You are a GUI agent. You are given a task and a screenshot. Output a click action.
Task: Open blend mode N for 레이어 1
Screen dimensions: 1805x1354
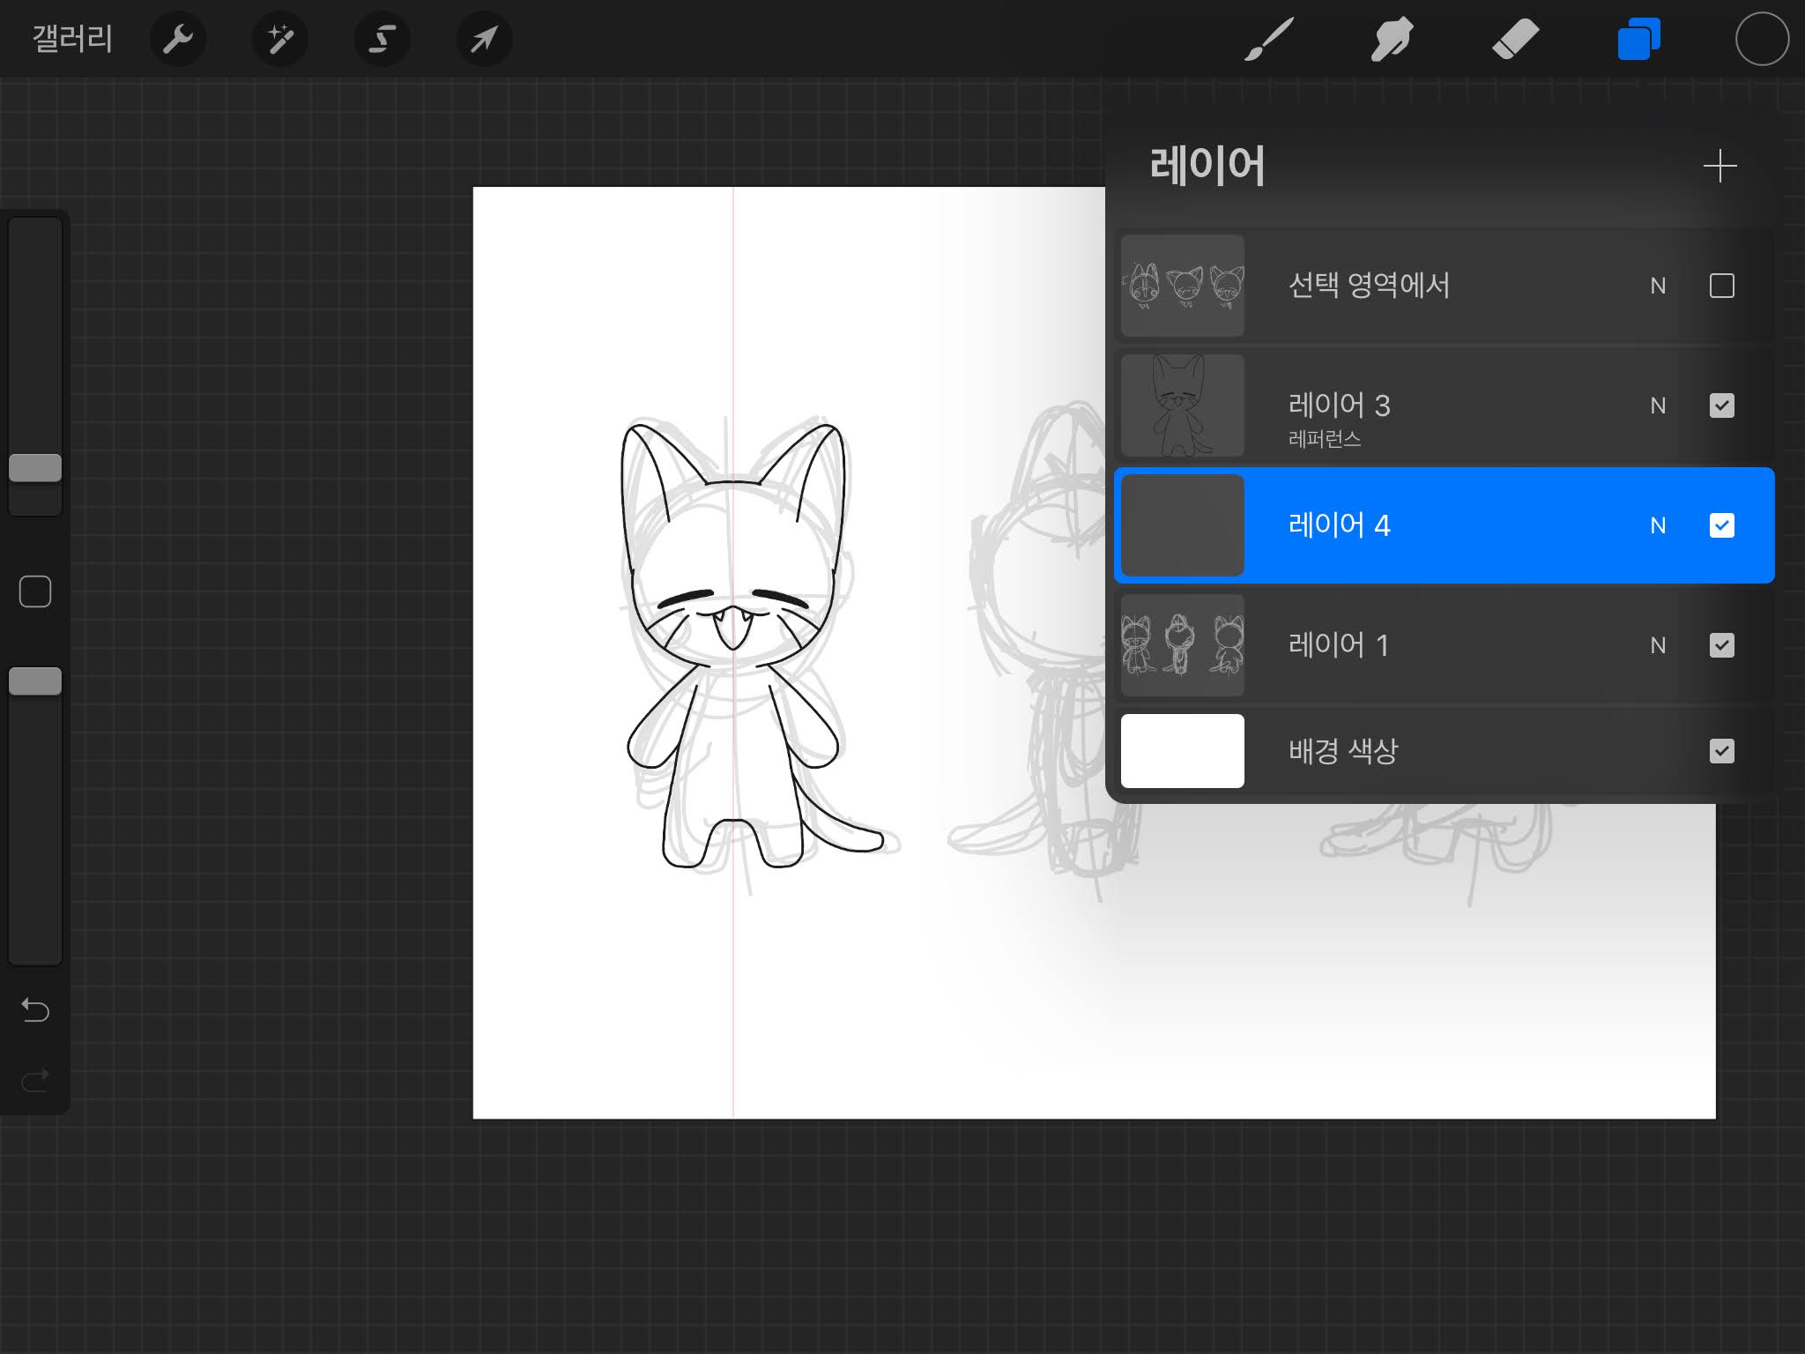tap(1658, 645)
